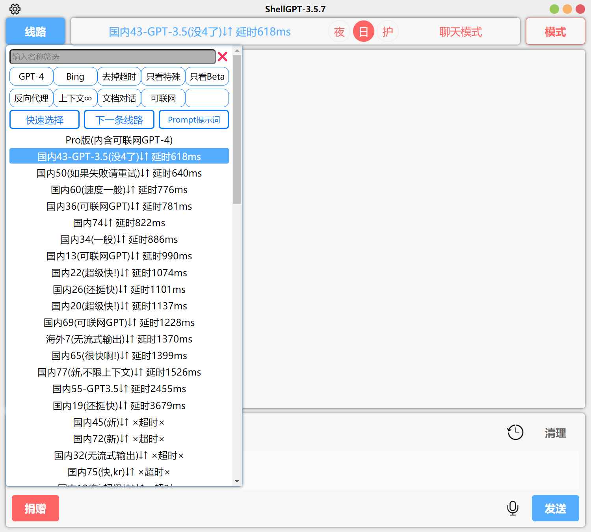Click the history clock icon near 清理
Screen dimensions: 591x532
(x=515, y=432)
